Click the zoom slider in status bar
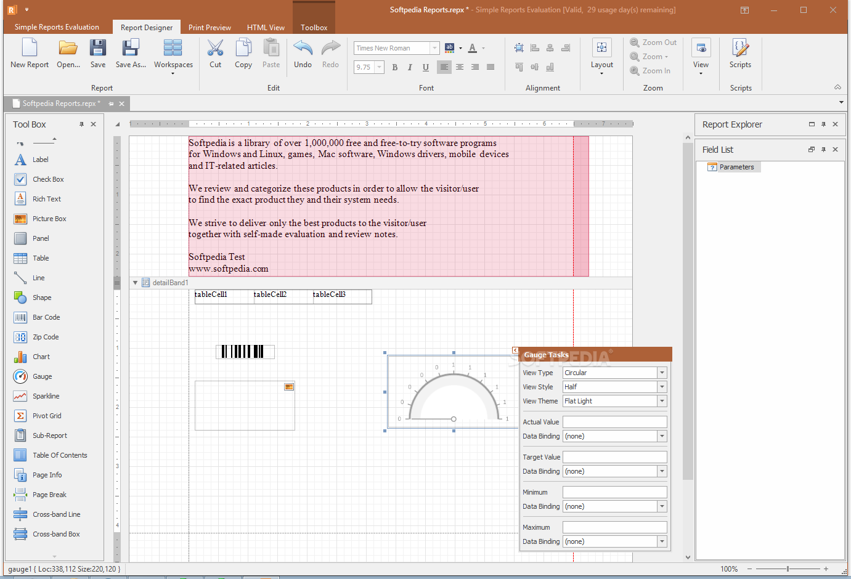This screenshot has height=579, width=851. pos(788,569)
